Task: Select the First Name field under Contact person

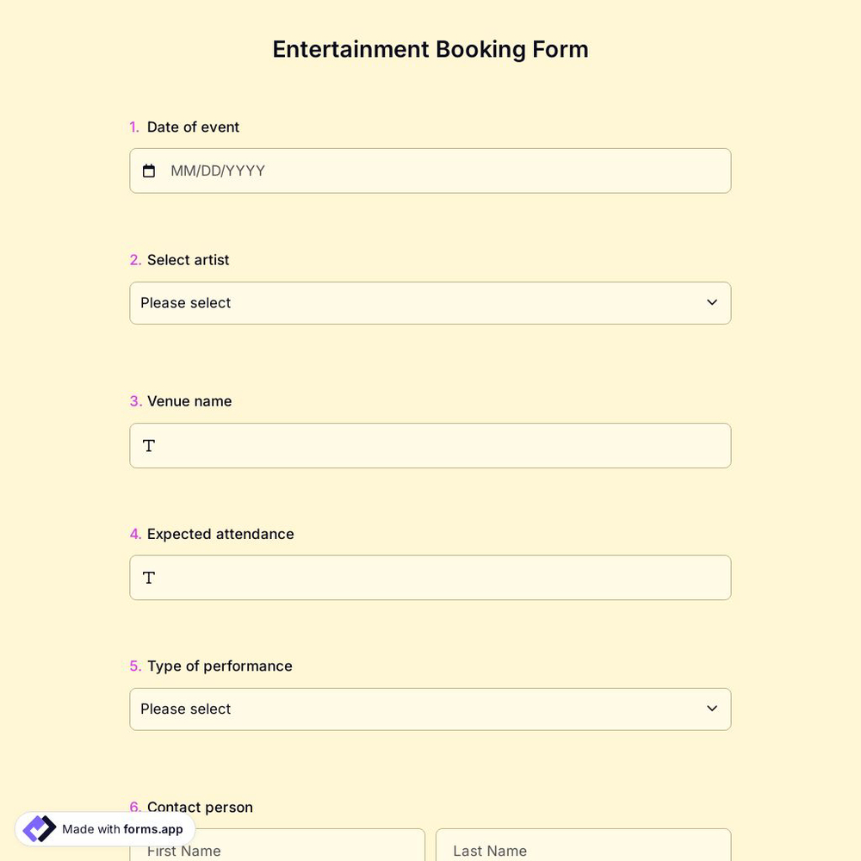Action: [x=276, y=851]
